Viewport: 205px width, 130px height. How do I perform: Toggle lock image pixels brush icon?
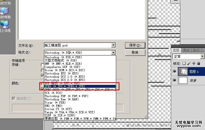coord(189,63)
